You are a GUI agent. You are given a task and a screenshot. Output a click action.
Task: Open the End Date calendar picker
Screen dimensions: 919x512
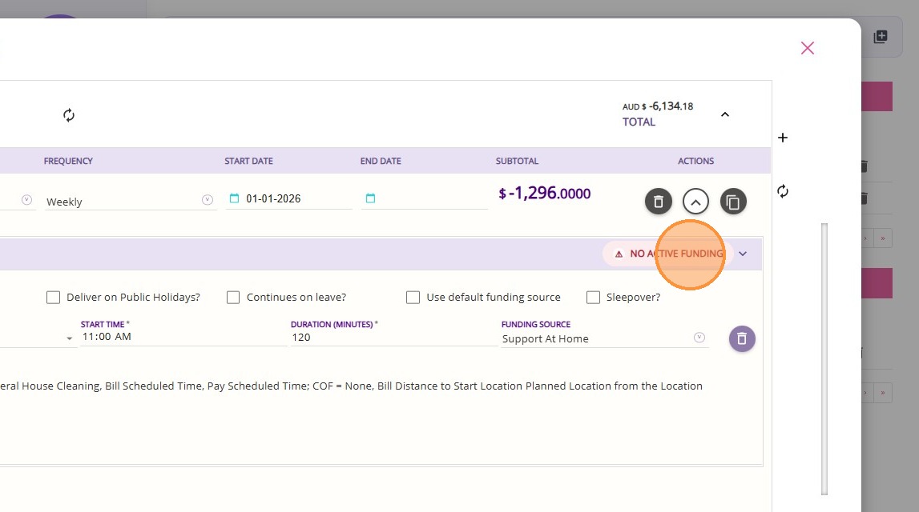[370, 198]
